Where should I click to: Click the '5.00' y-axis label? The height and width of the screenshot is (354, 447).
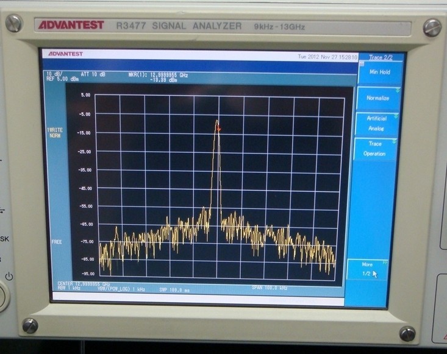[x=85, y=95]
